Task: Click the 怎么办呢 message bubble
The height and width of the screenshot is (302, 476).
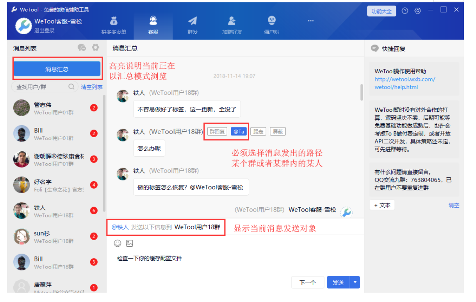Action: coord(149,148)
